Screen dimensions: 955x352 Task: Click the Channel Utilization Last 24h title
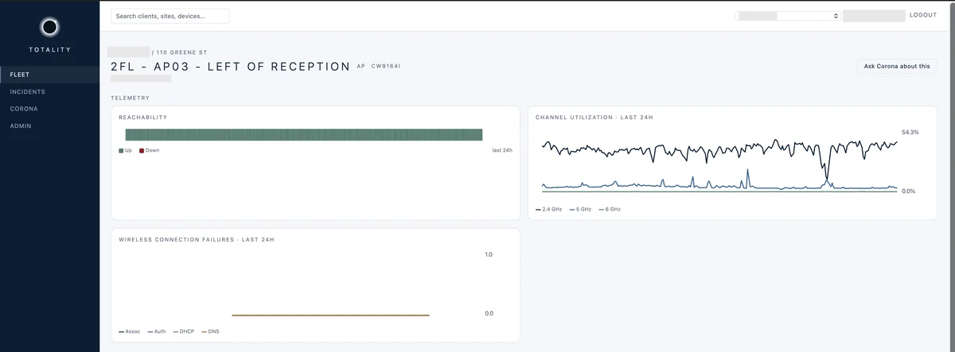pos(594,118)
